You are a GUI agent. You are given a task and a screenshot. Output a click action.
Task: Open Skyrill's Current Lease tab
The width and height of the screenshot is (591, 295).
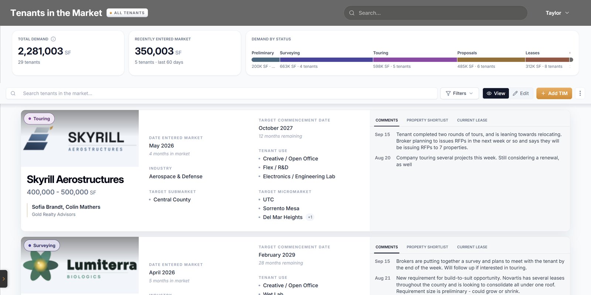pyautogui.click(x=472, y=120)
